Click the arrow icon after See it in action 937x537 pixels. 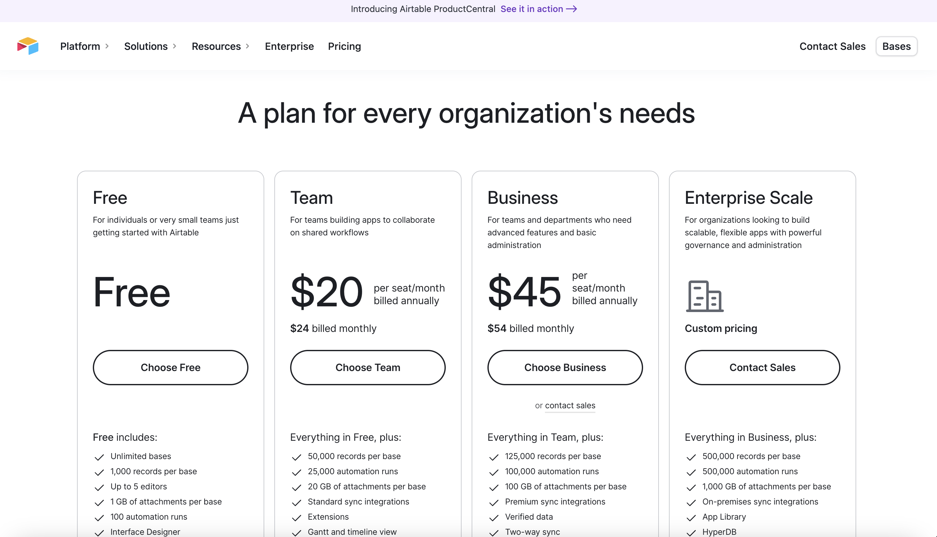[x=571, y=9]
